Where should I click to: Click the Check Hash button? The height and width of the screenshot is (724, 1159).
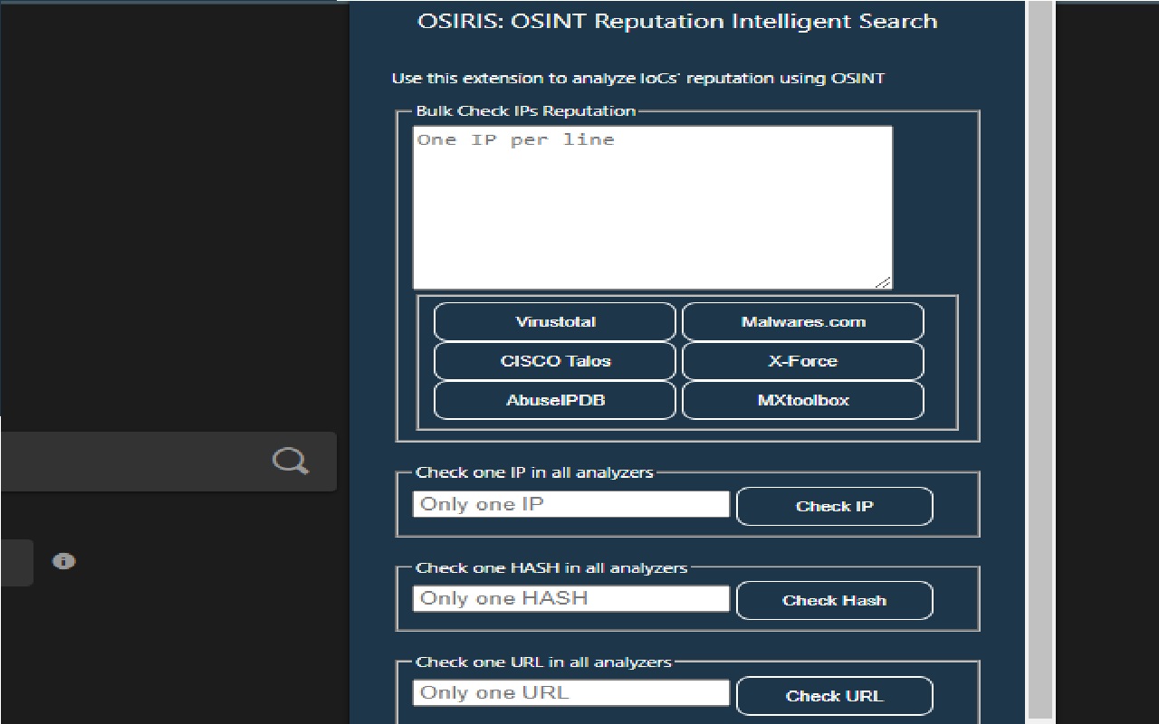(x=835, y=600)
